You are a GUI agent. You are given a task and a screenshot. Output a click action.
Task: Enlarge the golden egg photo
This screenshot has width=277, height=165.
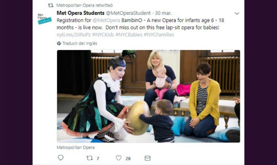pos(148,96)
